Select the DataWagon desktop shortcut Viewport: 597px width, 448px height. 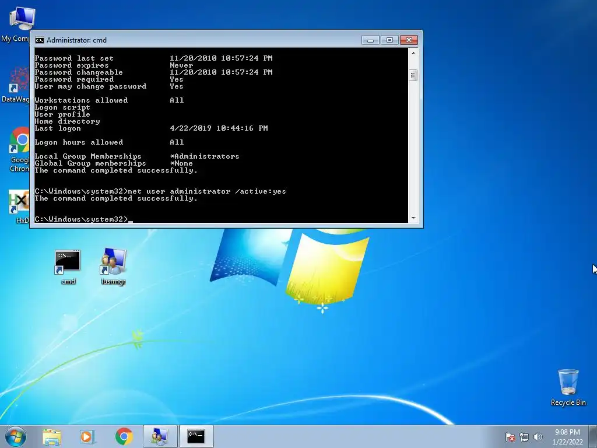[x=16, y=85]
